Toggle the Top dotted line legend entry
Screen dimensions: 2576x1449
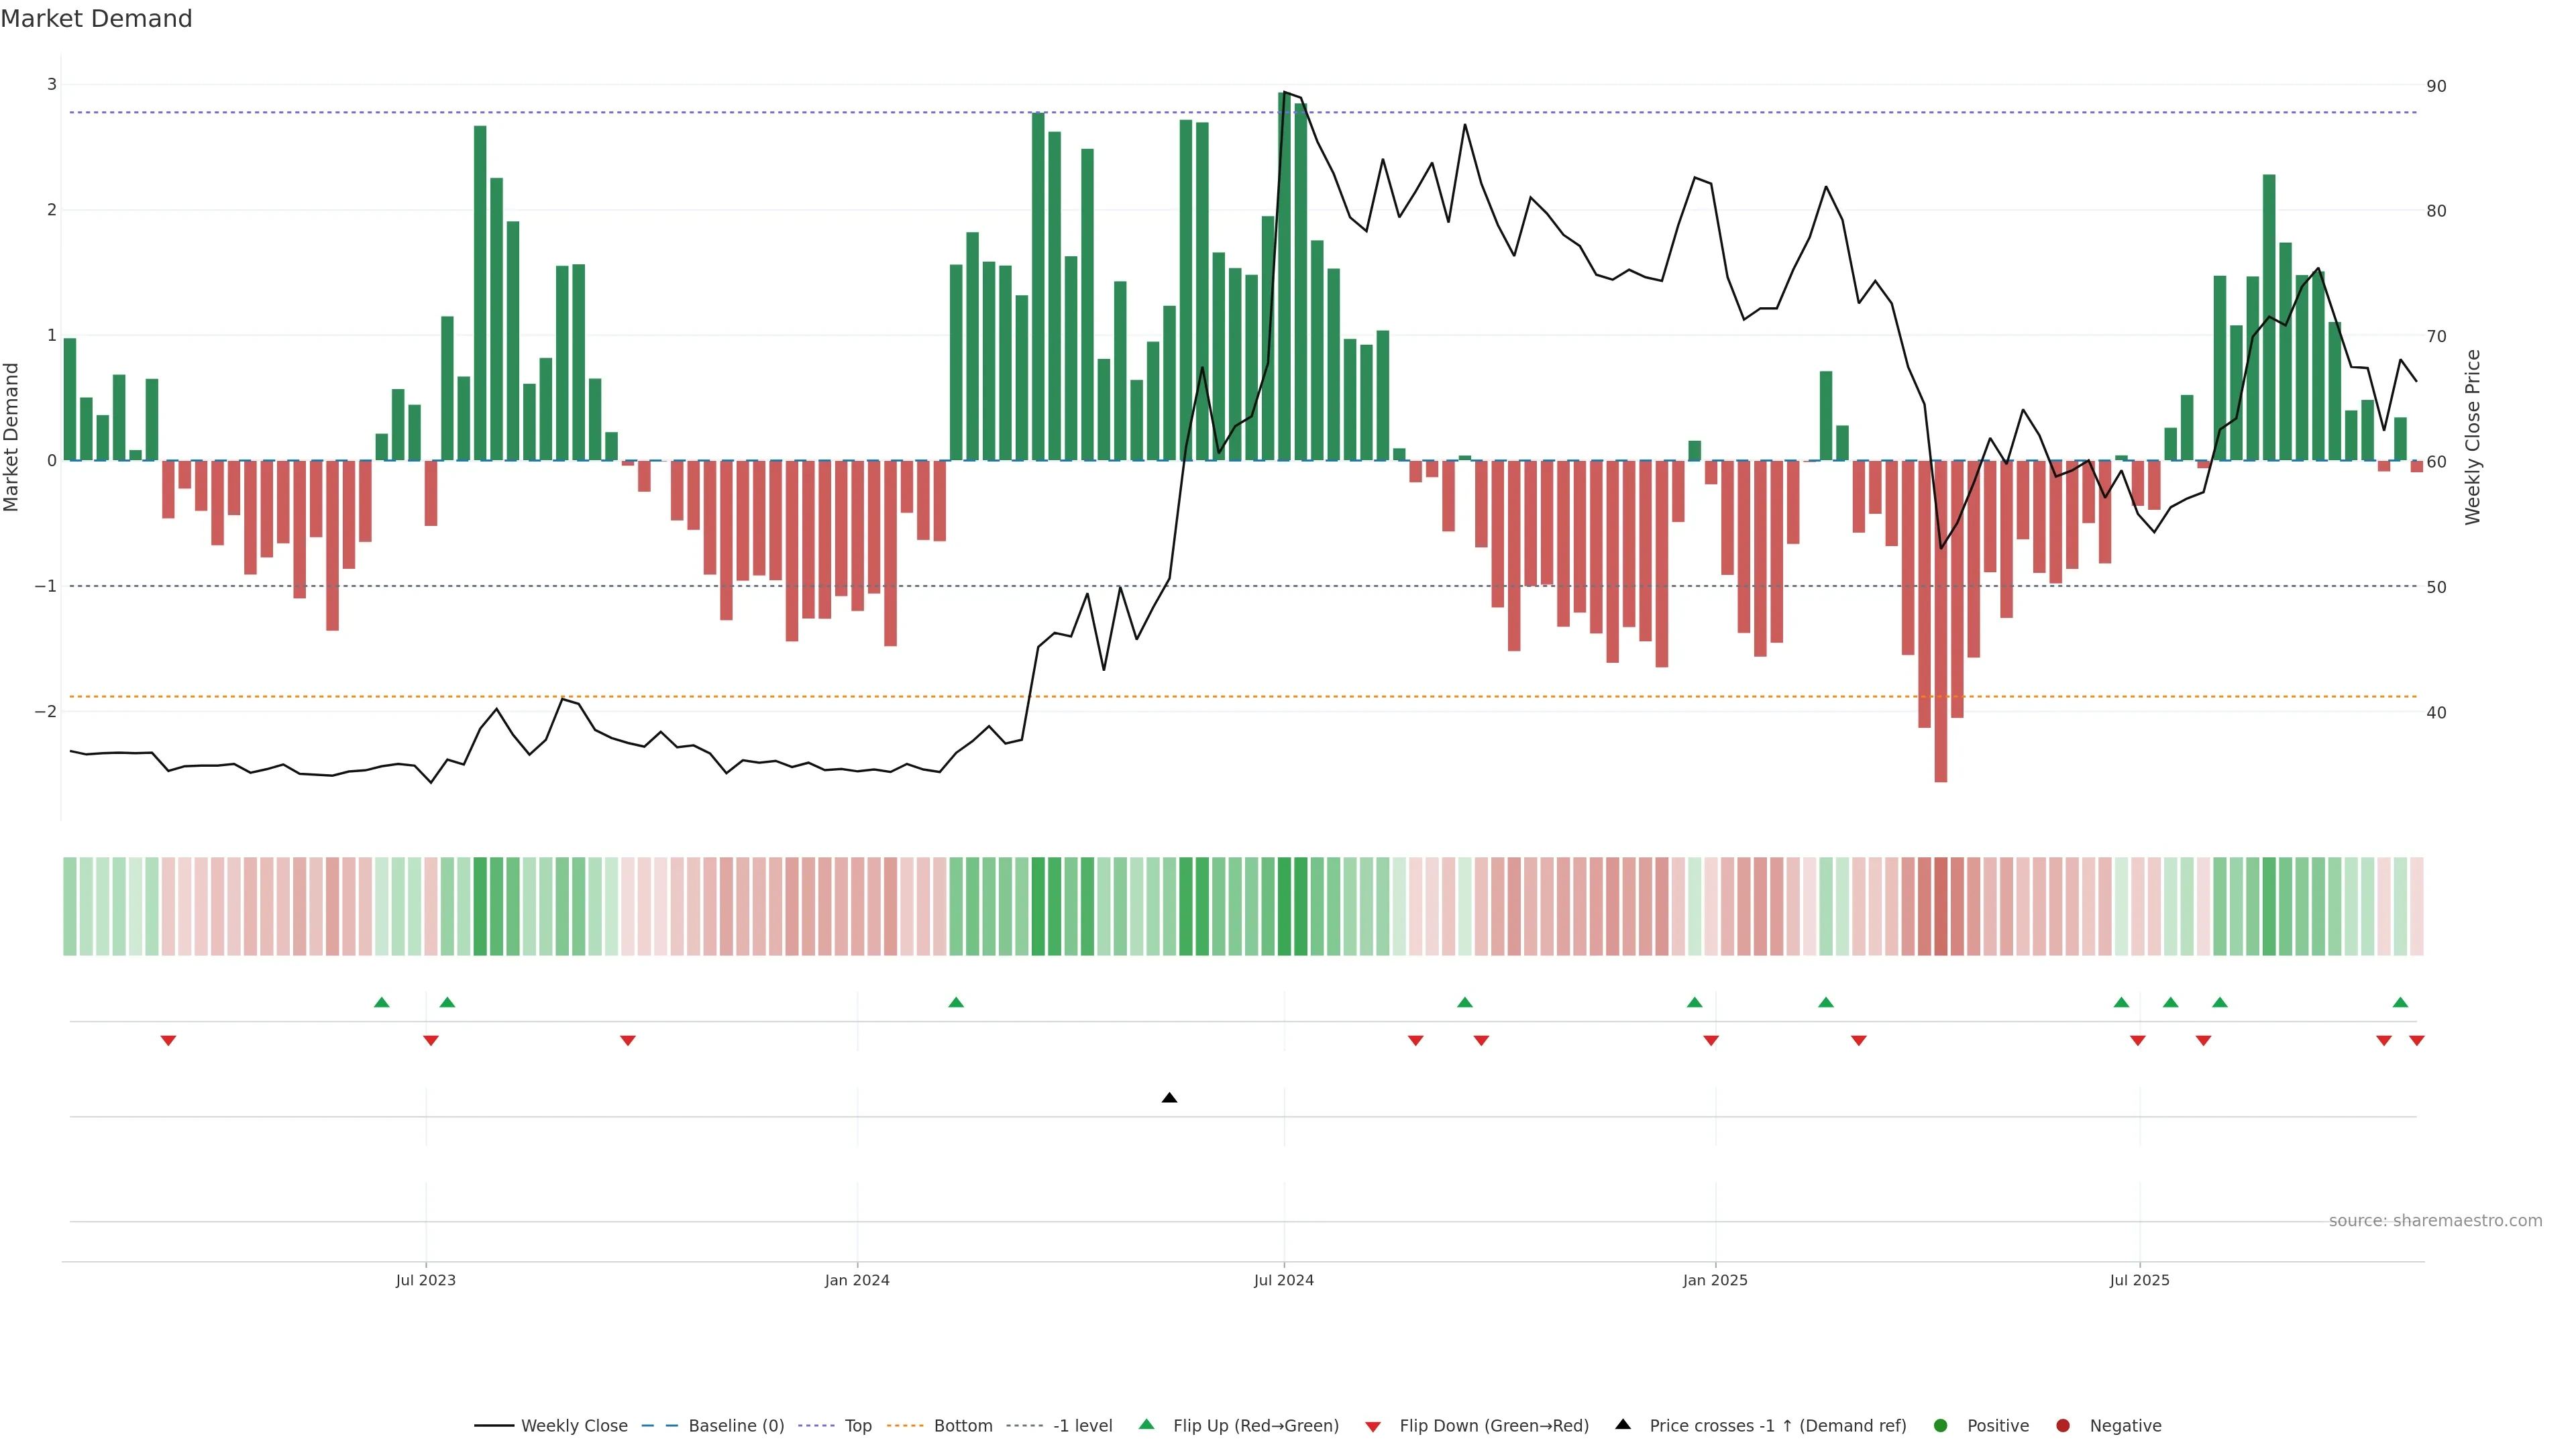click(857, 1425)
